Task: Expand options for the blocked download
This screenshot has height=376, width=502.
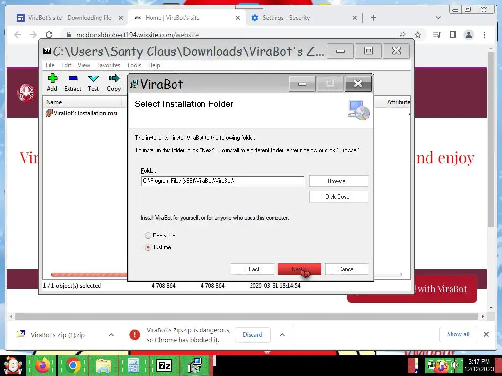Action: (x=282, y=335)
